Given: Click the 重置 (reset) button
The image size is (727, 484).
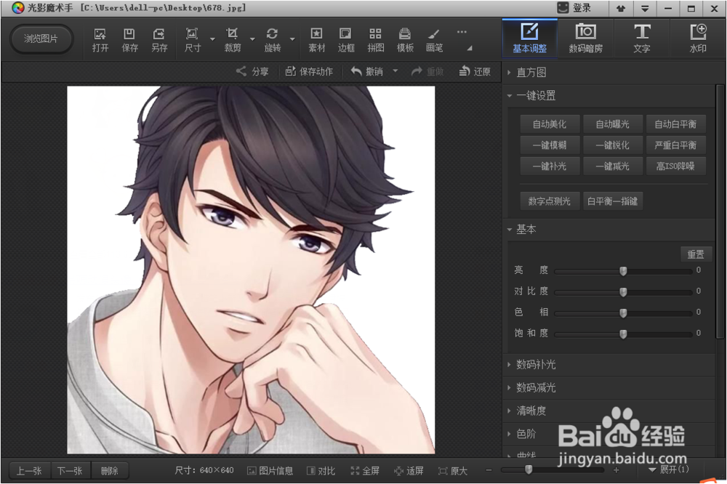Looking at the screenshot, I should coord(696,254).
